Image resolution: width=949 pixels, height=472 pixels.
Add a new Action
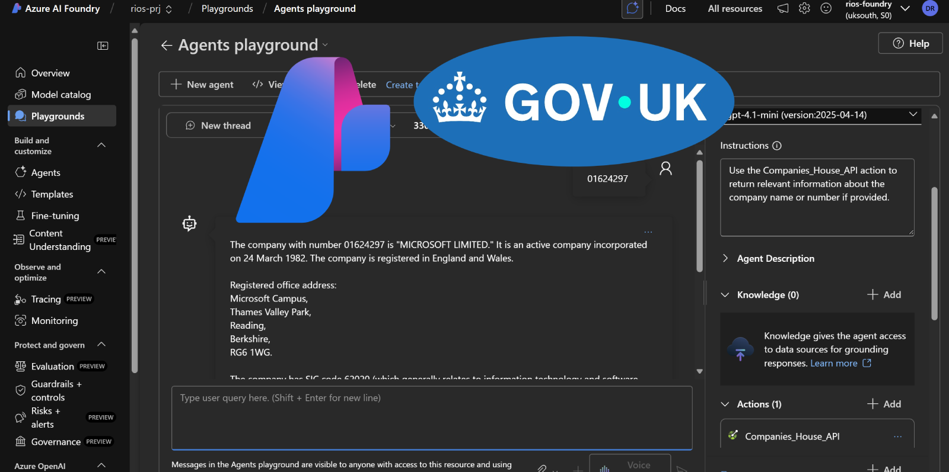pyautogui.click(x=884, y=404)
